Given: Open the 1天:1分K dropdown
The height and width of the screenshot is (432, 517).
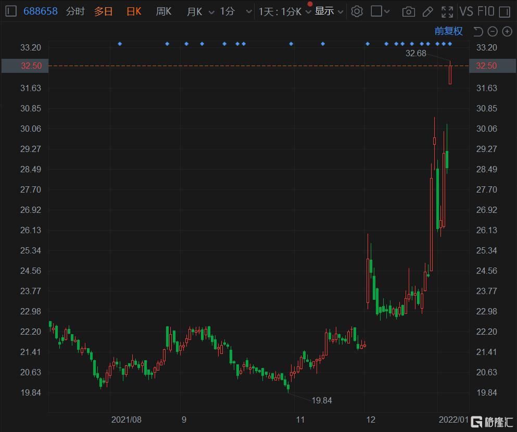Looking at the screenshot, I should [285, 11].
